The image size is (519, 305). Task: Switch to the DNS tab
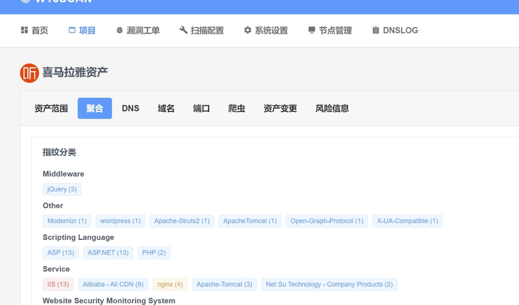tap(130, 108)
